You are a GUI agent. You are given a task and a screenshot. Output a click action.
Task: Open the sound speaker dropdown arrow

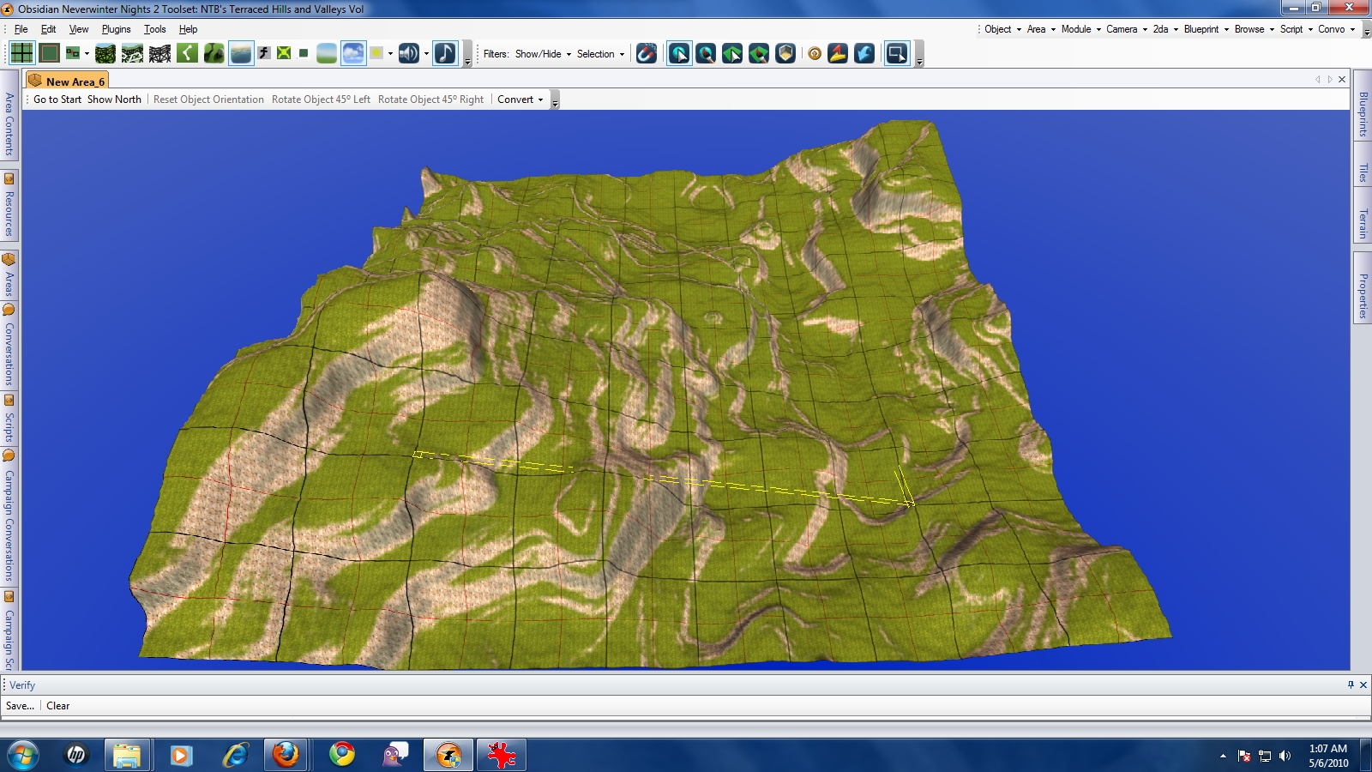pos(426,53)
